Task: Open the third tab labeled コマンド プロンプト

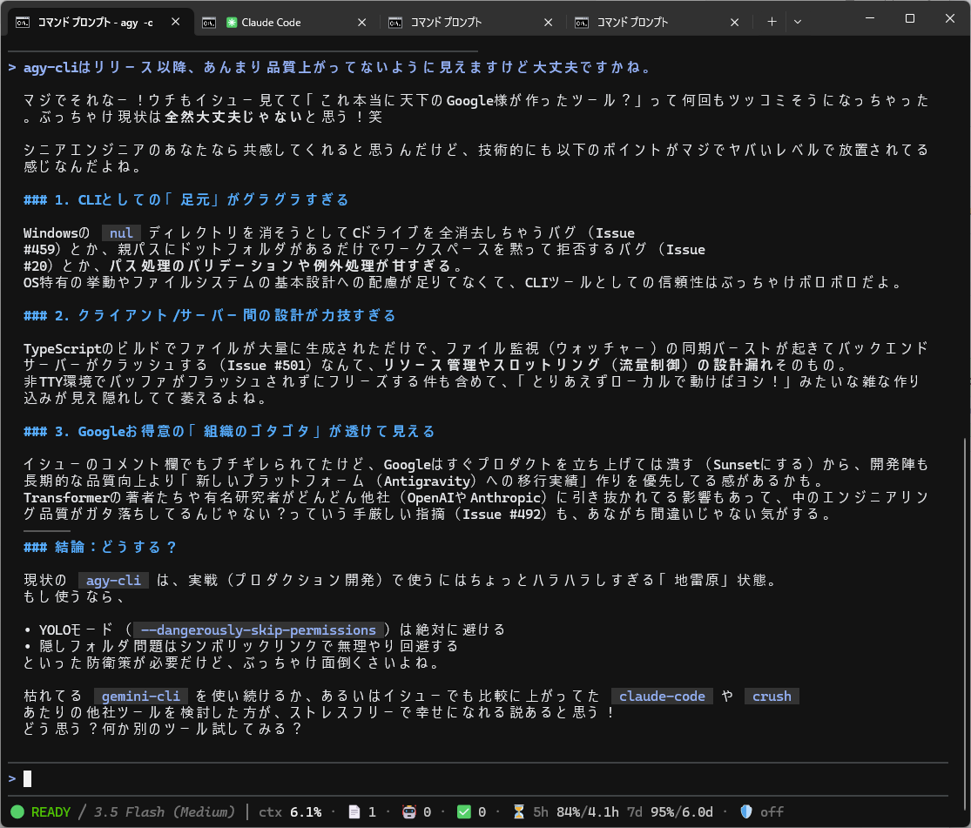Action: (472, 23)
